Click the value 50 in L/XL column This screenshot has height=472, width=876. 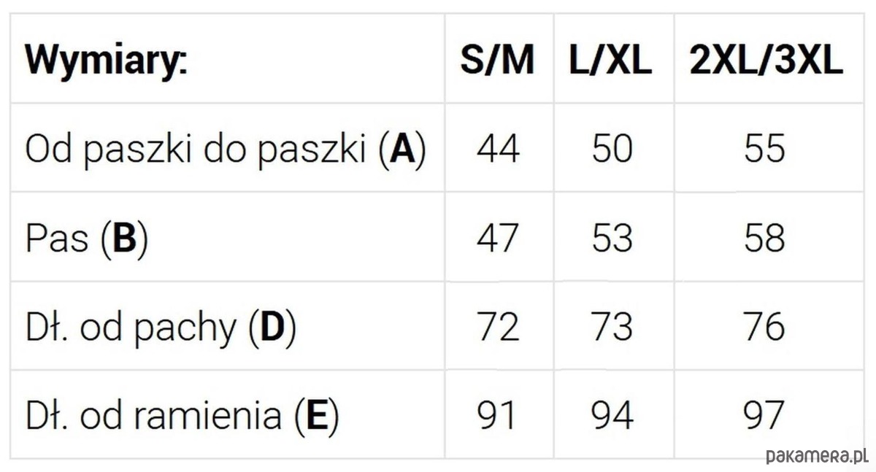pyautogui.click(x=612, y=149)
